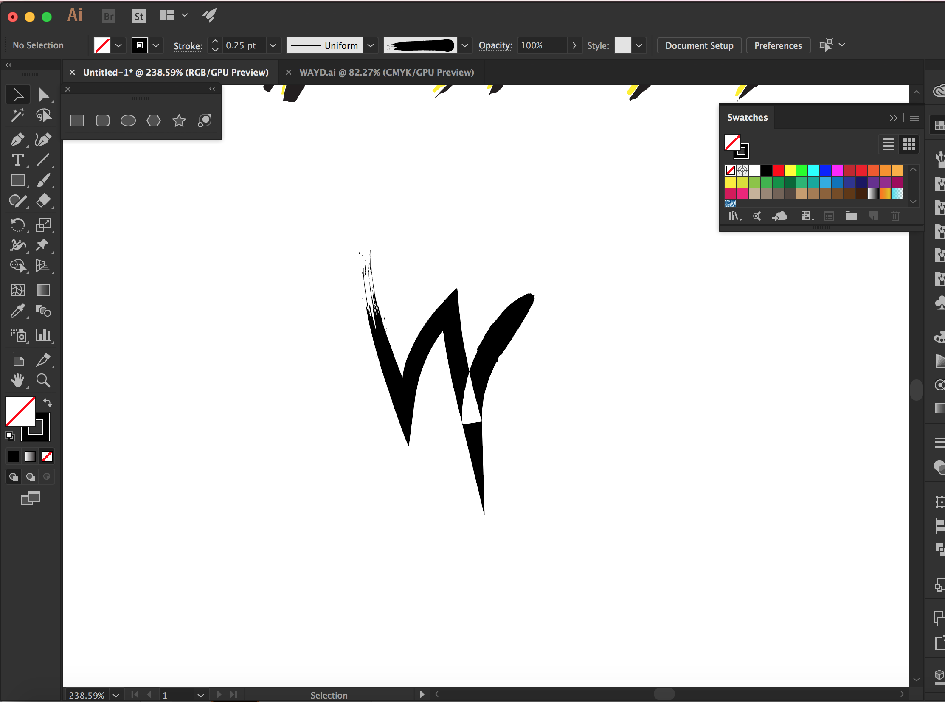Expand the Uniform width profile dropdown
Screen dimensions: 945x702
[x=371, y=45]
